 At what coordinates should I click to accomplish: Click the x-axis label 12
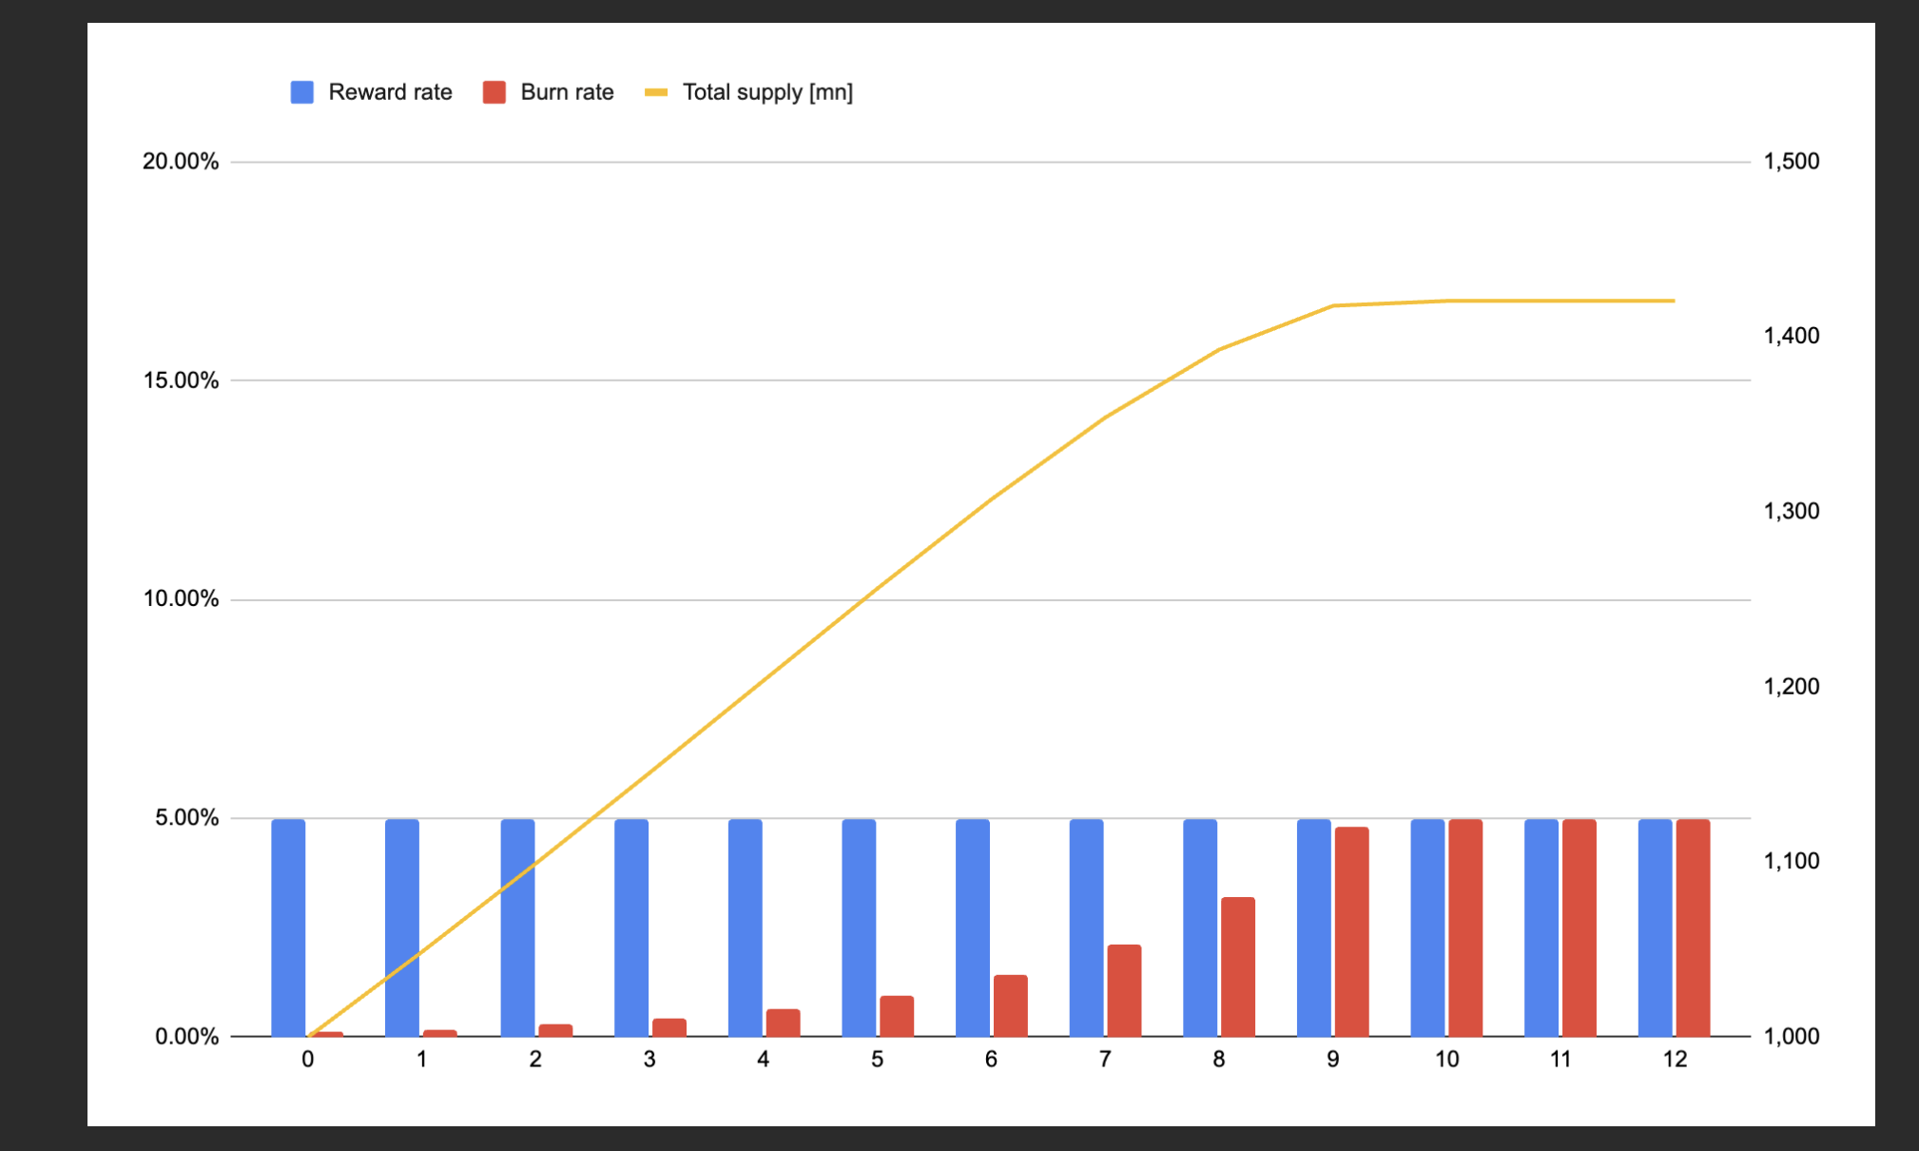pos(1675,1060)
